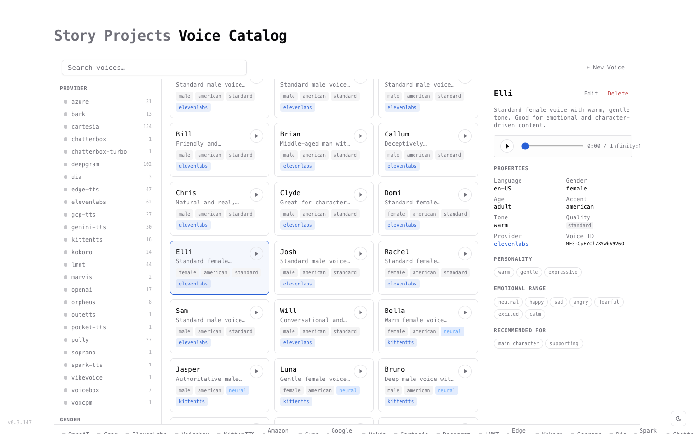Select Kokoro in the bottom provider bar
The width and height of the screenshot is (694, 434).
552,433
